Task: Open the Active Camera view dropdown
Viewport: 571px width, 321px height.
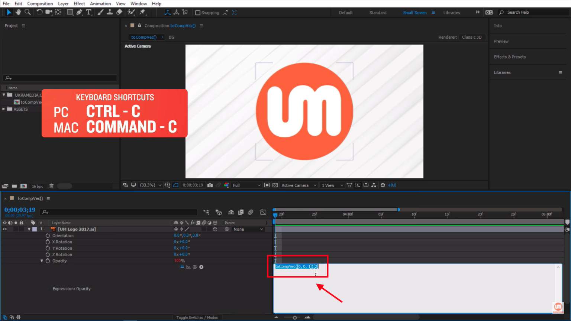Action: (x=299, y=185)
